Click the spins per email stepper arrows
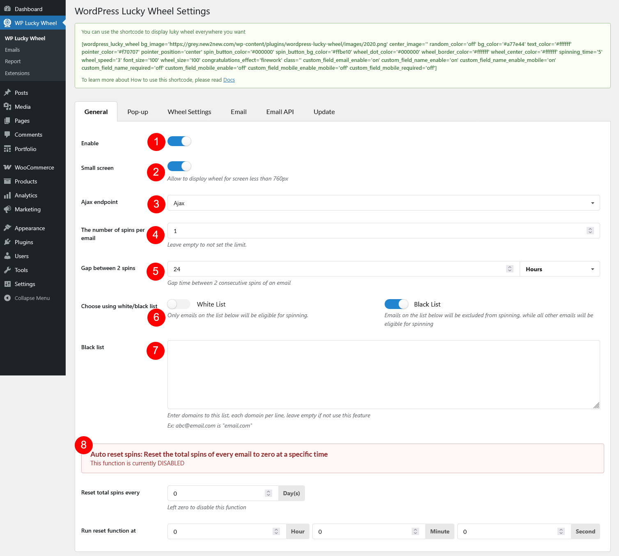The width and height of the screenshot is (619, 556). [x=590, y=231]
